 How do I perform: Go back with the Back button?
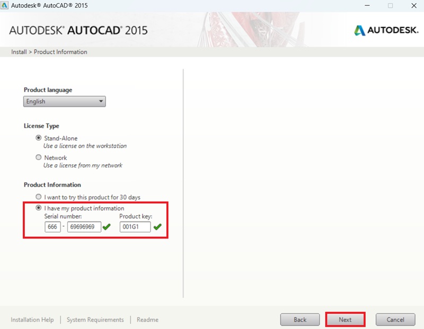point(300,319)
